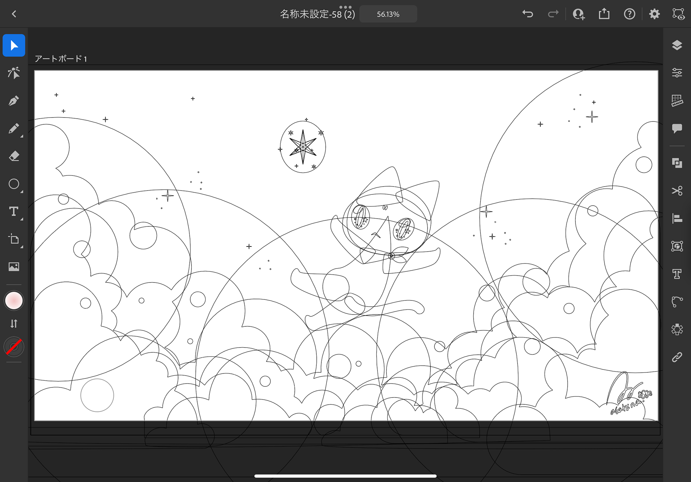Open the Align panel
Image resolution: width=691 pixels, height=482 pixels.
click(677, 218)
